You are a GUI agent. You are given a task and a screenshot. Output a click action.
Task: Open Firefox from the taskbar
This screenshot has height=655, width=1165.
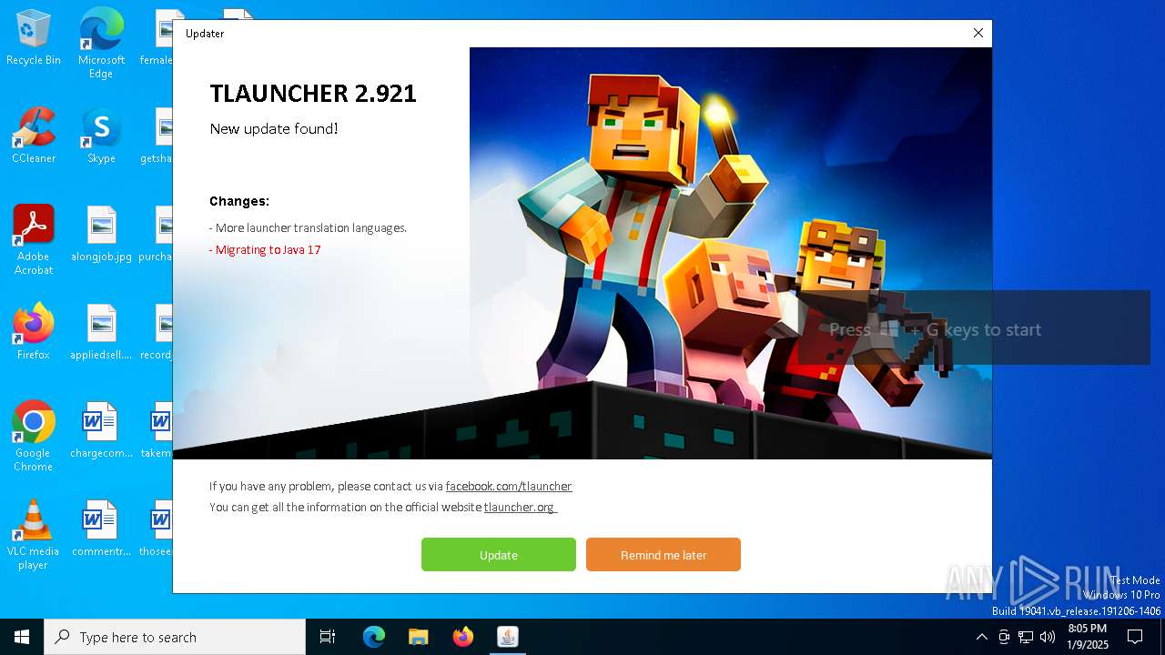(x=463, y=637)
